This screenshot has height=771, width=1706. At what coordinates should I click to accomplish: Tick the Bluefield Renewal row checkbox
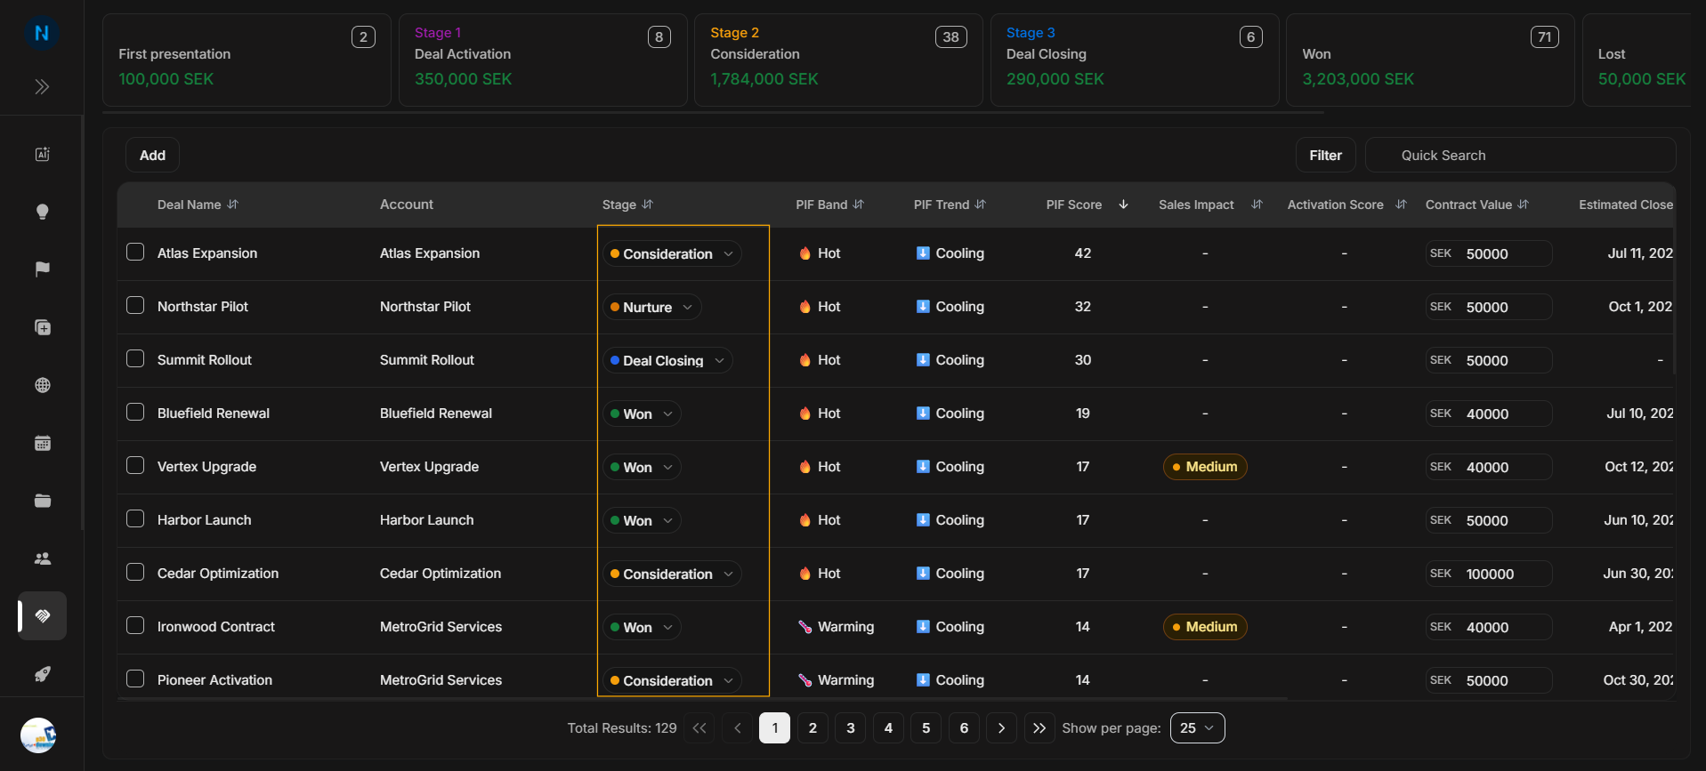tap(135, 413)
